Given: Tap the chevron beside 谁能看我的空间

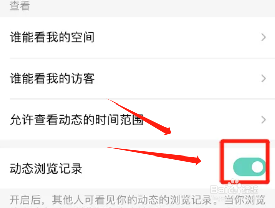Looking at the screenshot, I should point(263,37).
